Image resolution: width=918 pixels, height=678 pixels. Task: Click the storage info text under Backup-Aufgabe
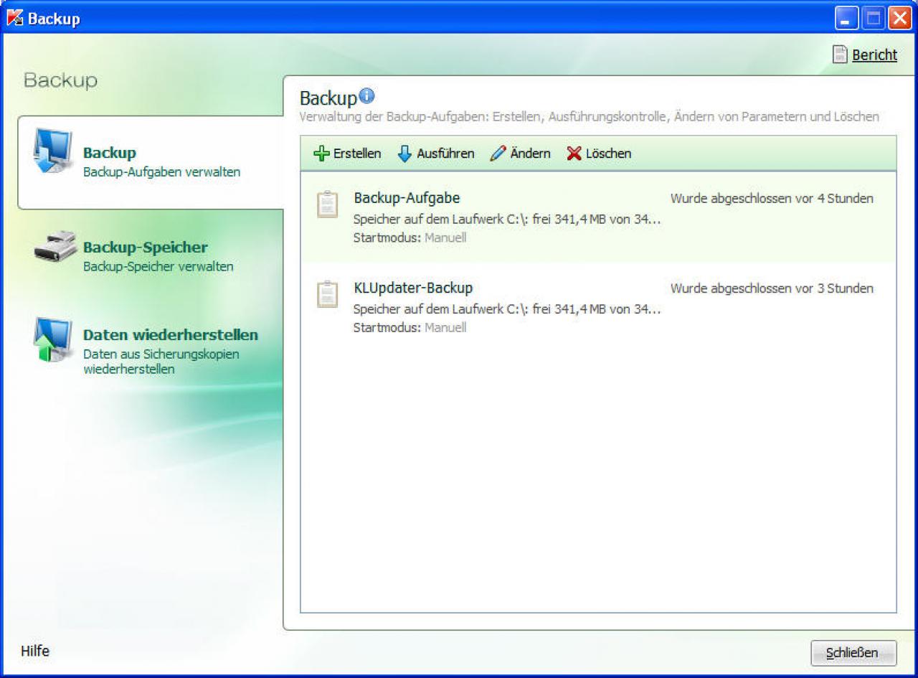point(507,219)
